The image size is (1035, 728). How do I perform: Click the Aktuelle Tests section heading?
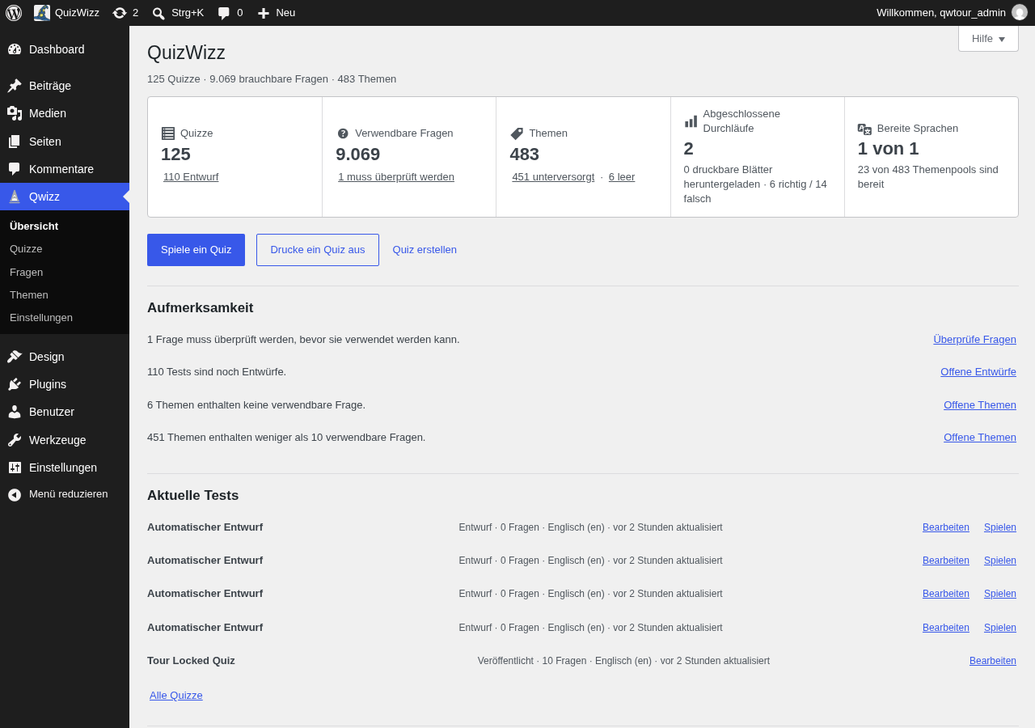click(193, 496)
